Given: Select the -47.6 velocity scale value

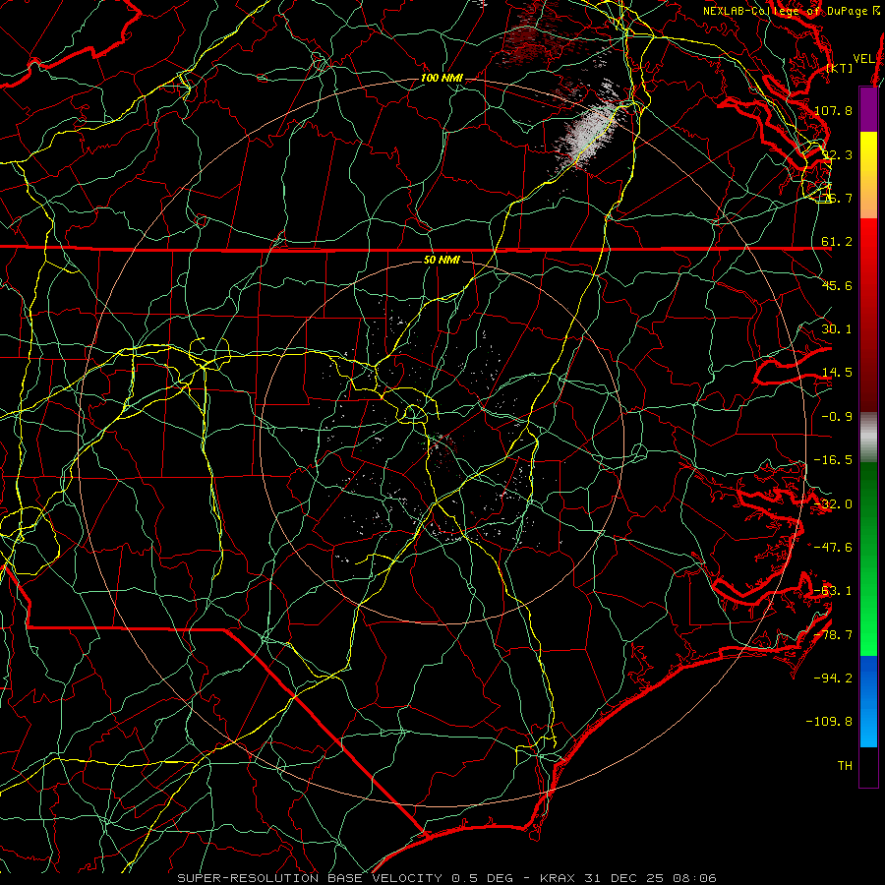Looking at the screenshot, I should coord(833,548).
